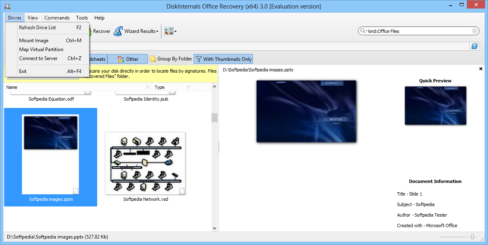Open the Name column filter dropdown

pos(148,87)
